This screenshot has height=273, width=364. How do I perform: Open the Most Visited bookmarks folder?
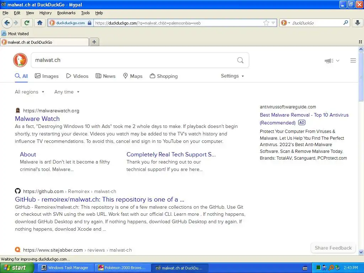tap(15, 34)
